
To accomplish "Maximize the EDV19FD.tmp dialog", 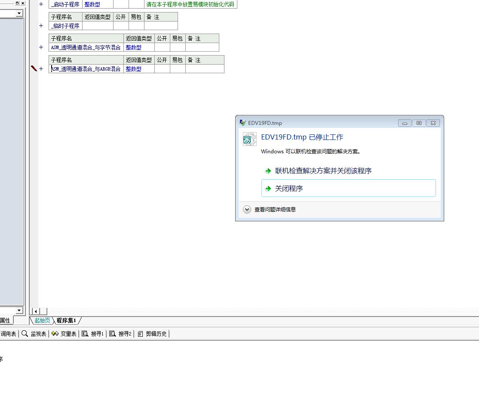I will tap(419, 123).
